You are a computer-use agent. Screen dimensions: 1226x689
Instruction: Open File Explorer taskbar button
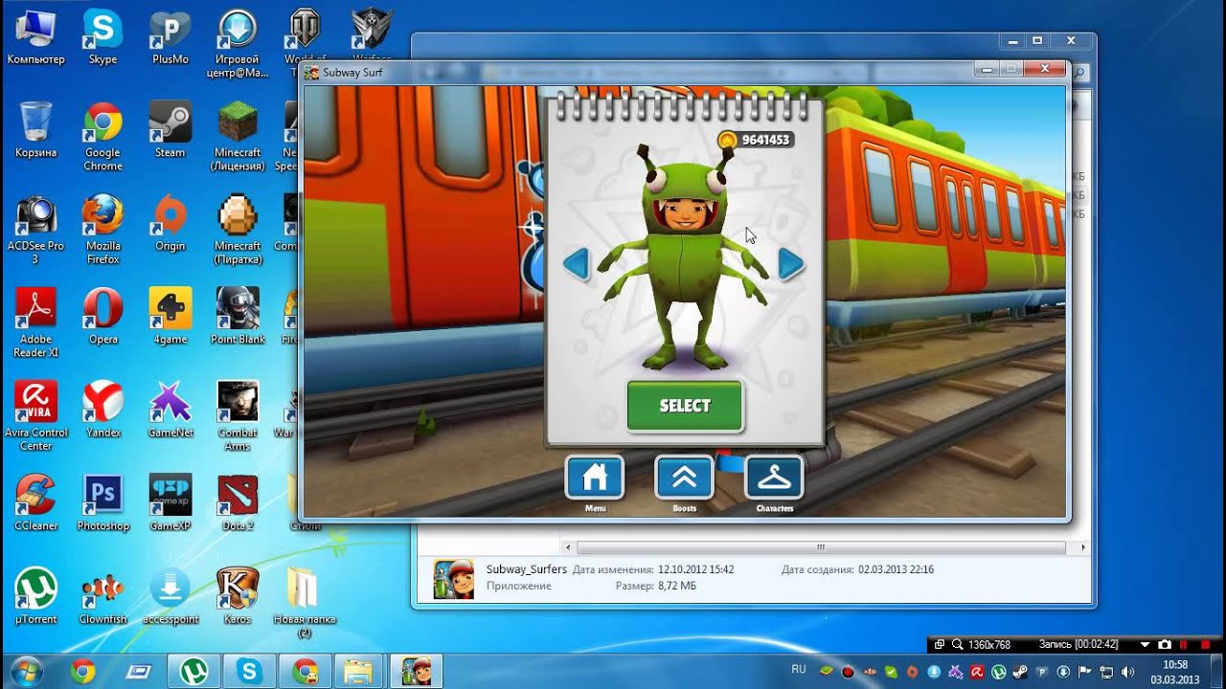(x=358, y=672)
